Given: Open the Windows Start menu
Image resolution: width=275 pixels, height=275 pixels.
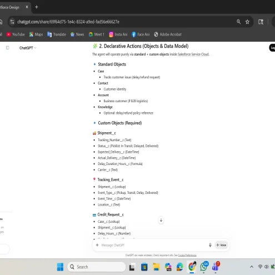Looking at the screenshot, I should click(60, 267).
